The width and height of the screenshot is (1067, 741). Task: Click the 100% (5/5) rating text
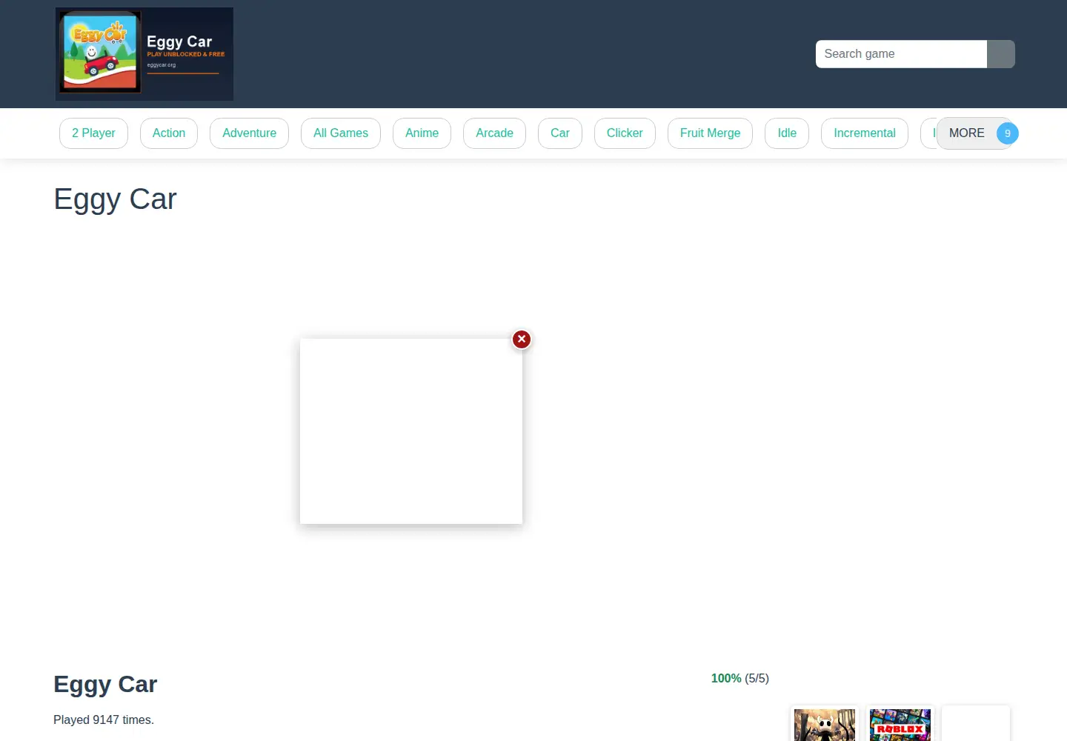point(740,679)
